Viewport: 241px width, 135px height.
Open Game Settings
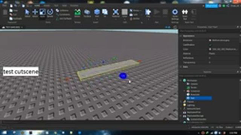pyautogui.click(x=175, y=14)
